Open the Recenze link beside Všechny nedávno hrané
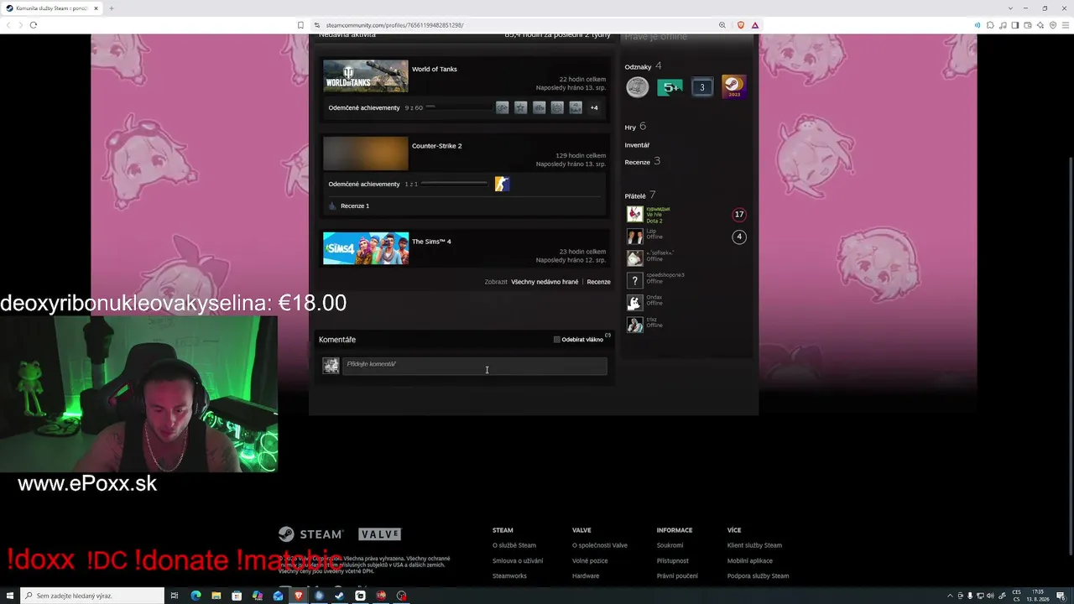The width and height of the screenshot is (1074, 604). 598,282
